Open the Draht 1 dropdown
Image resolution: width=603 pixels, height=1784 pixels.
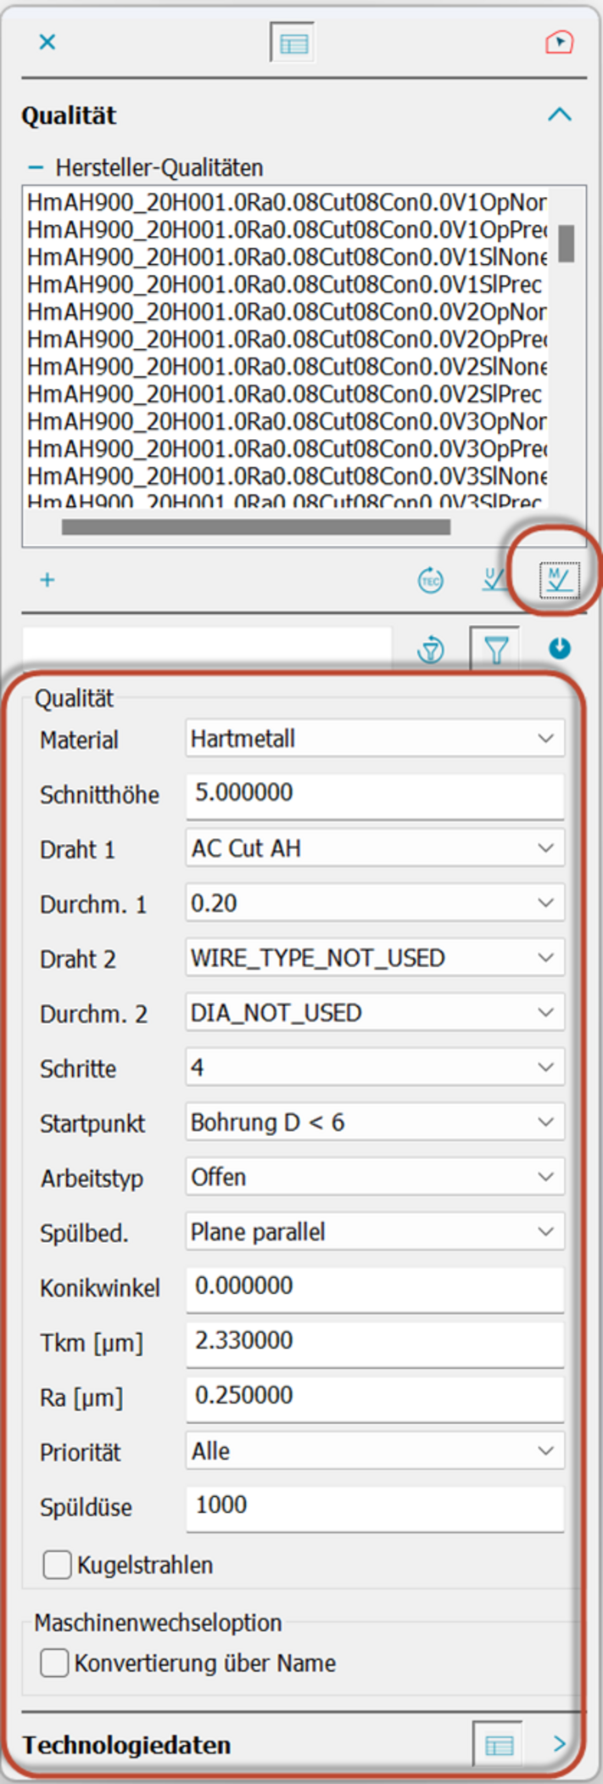pyautogui.click(x=374, y=848)
